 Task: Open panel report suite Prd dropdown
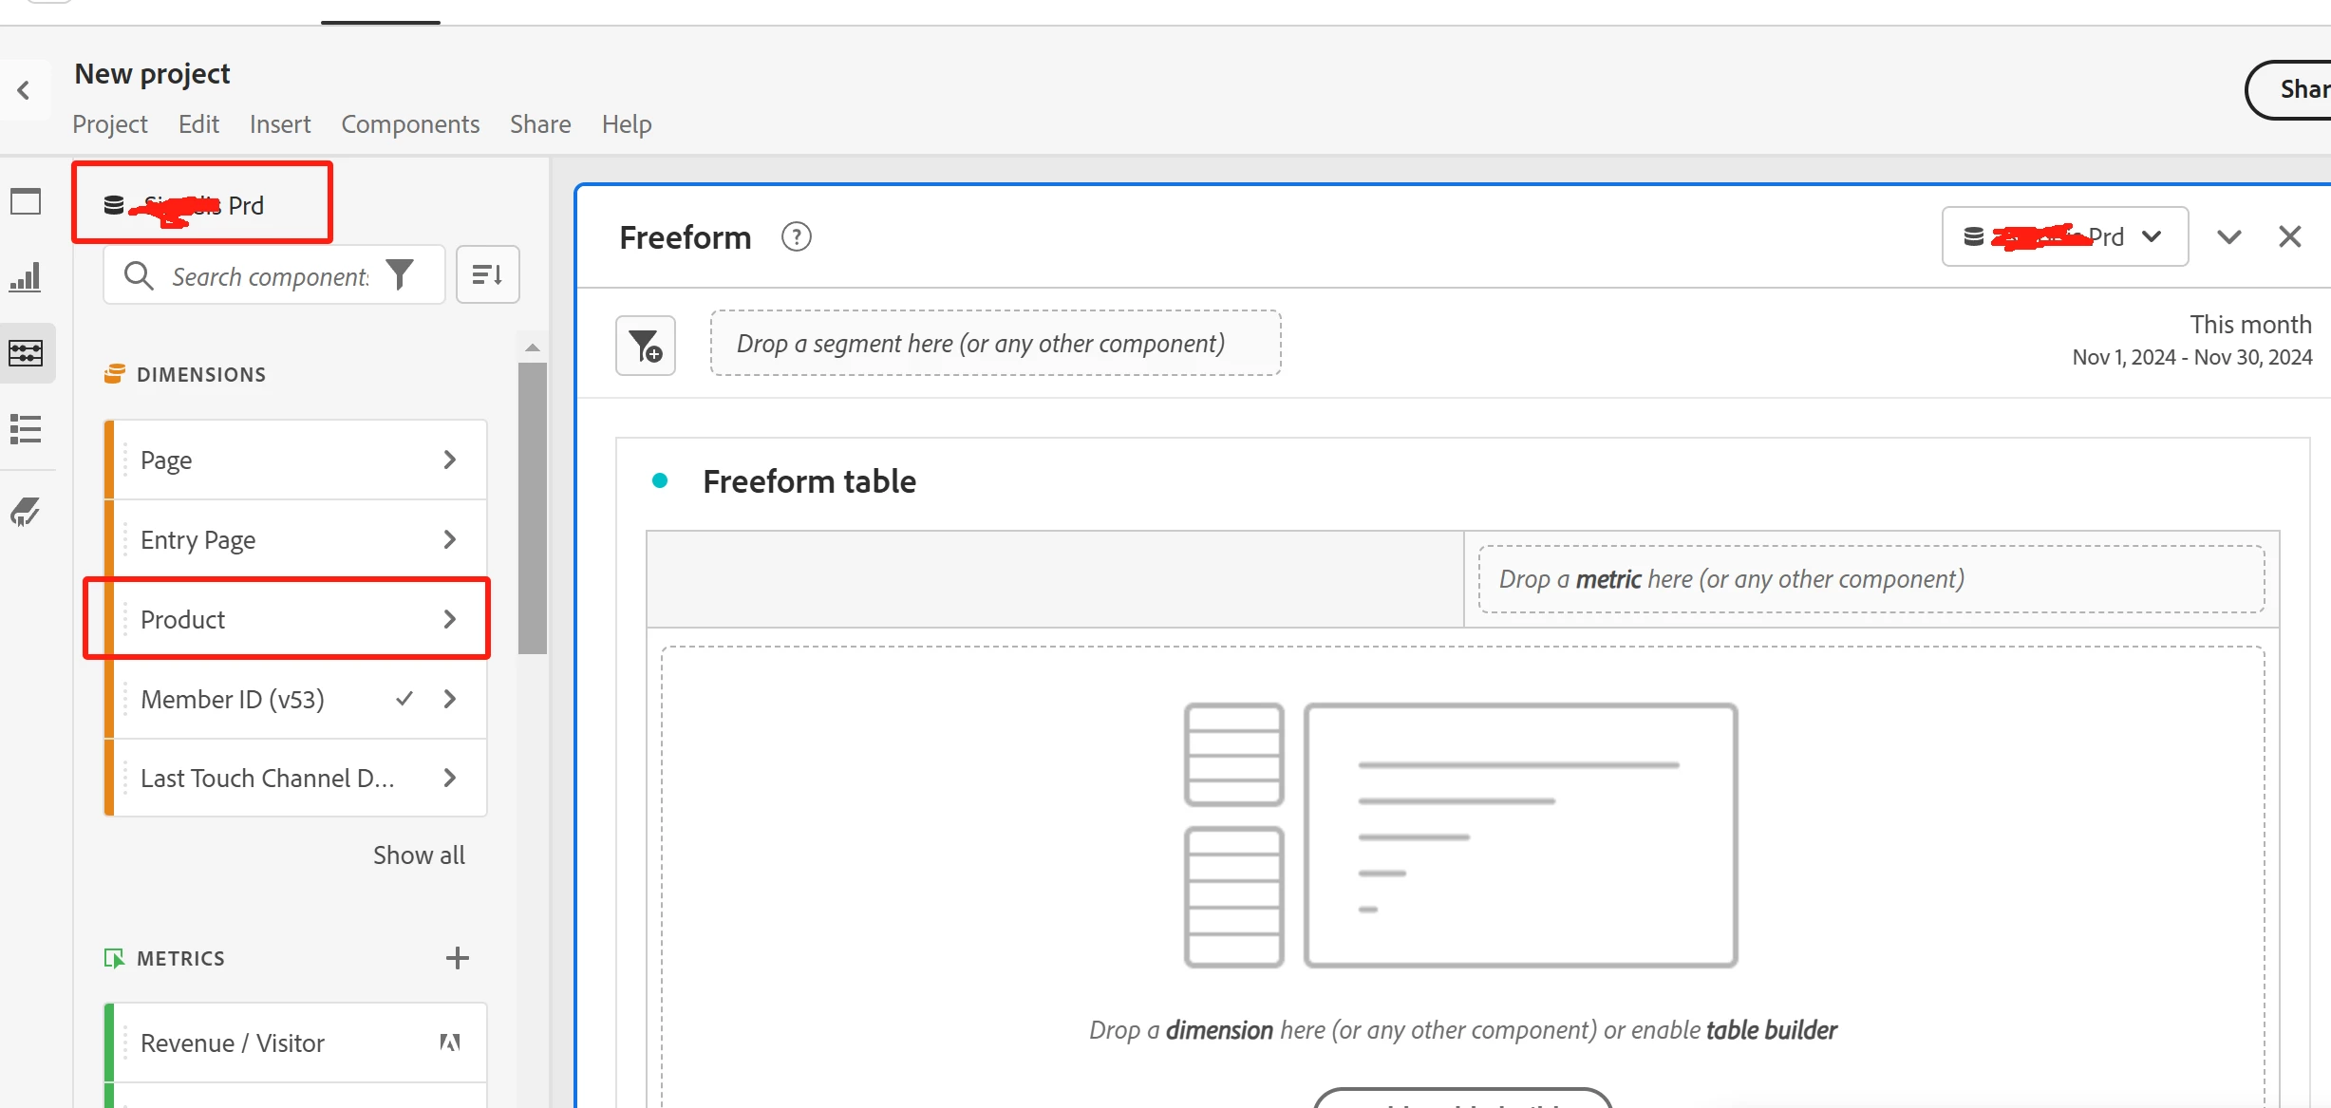2064,237
